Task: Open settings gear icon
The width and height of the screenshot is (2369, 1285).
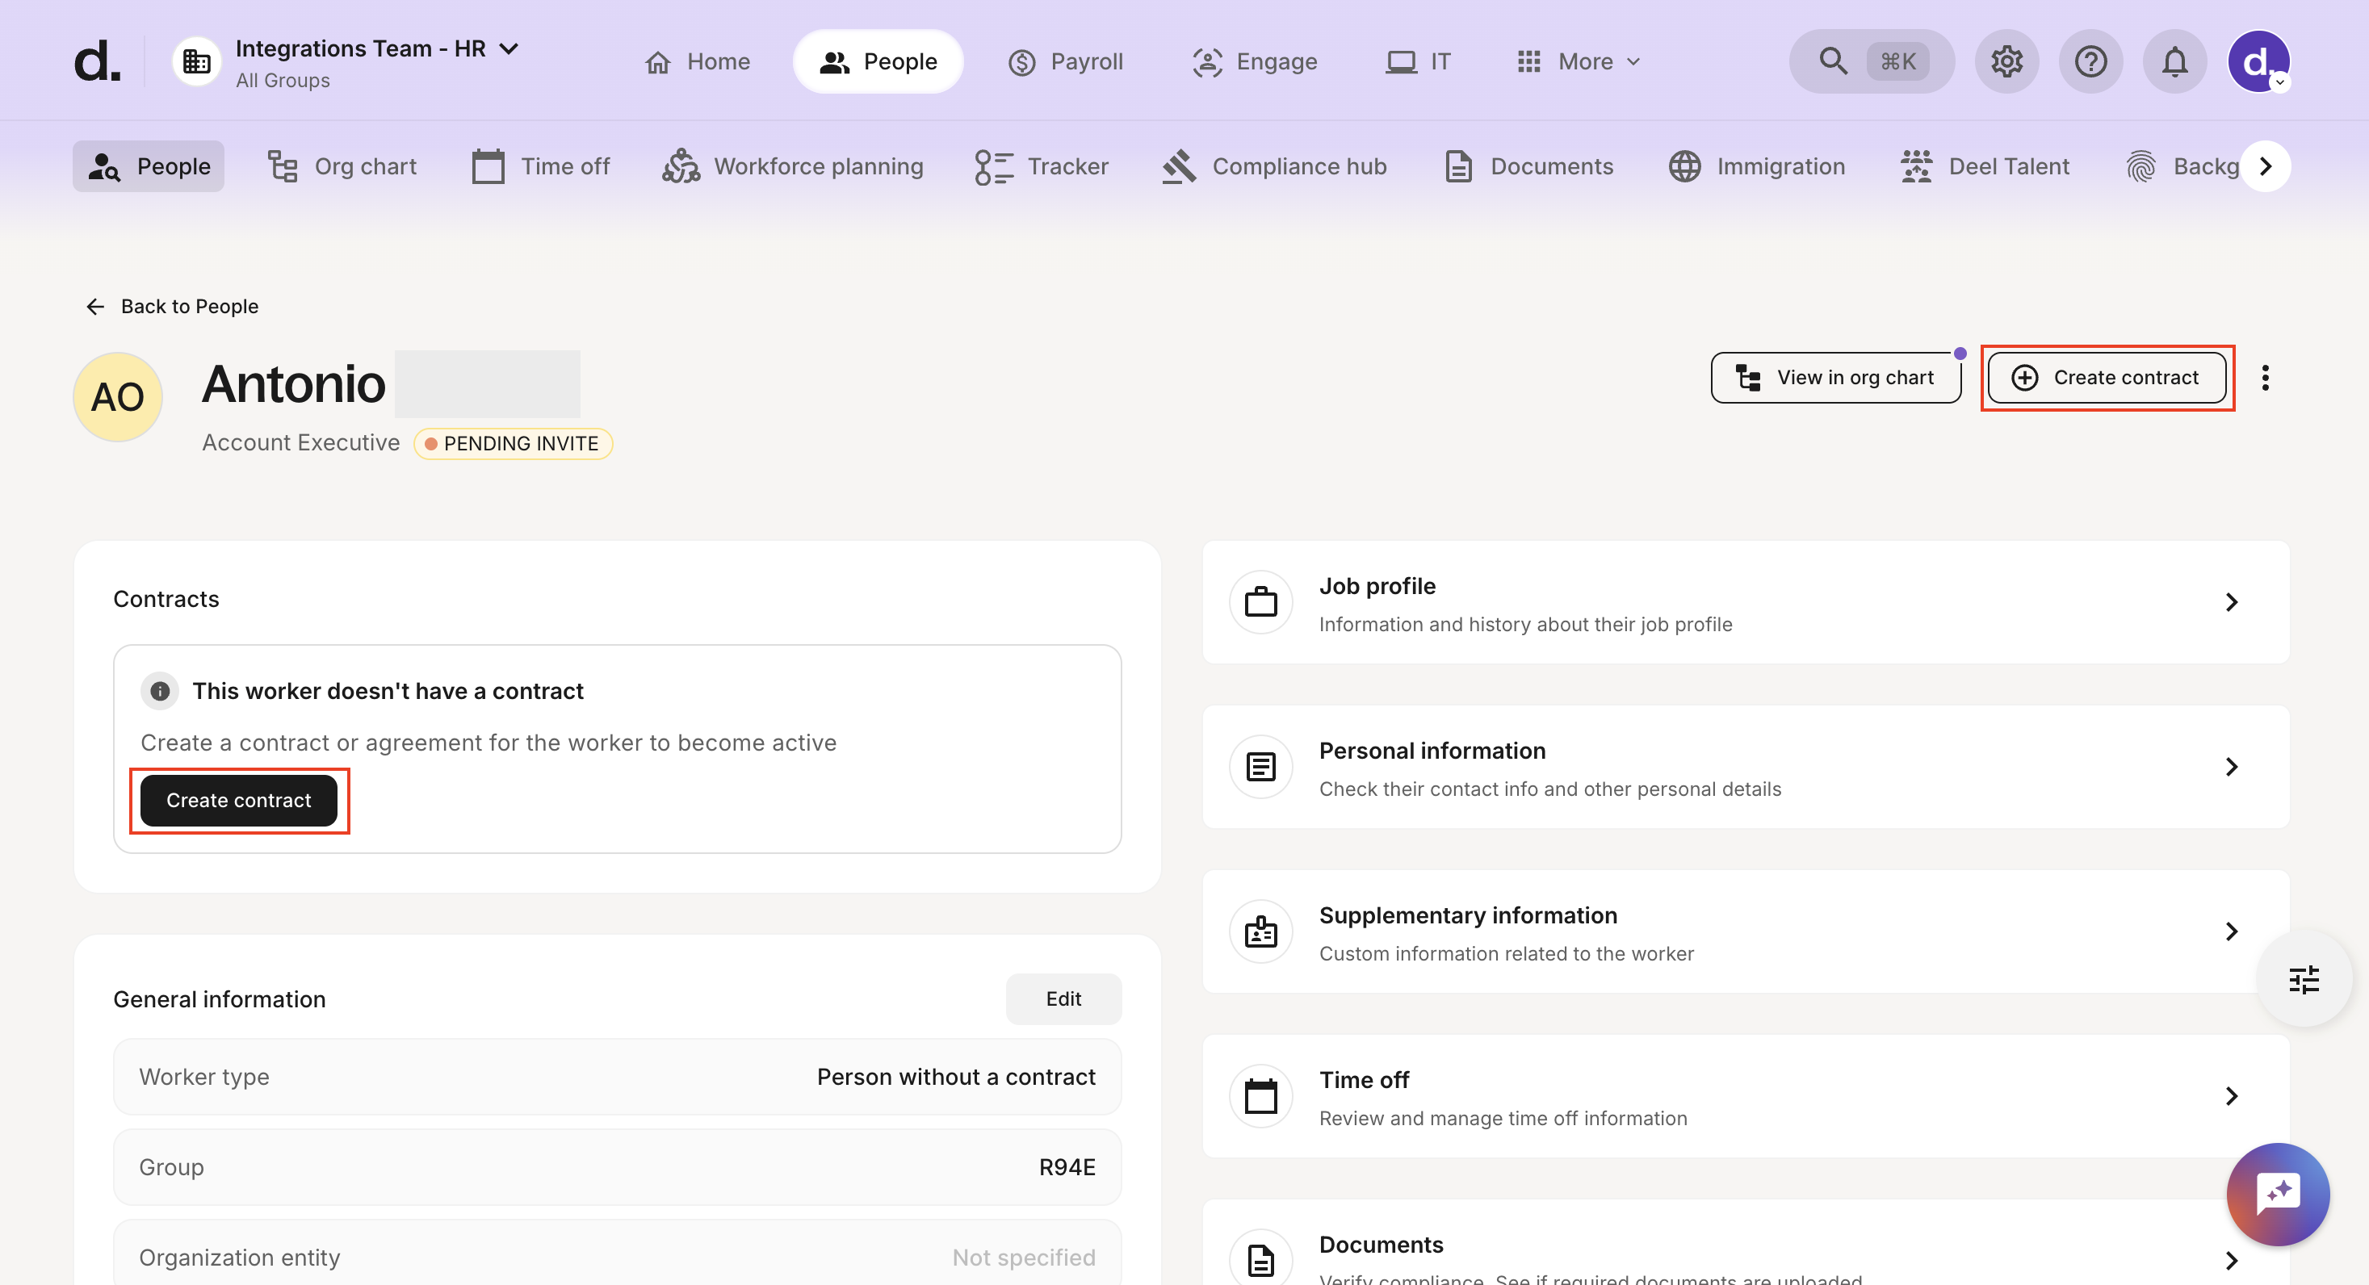Action: pos(2006,61)
